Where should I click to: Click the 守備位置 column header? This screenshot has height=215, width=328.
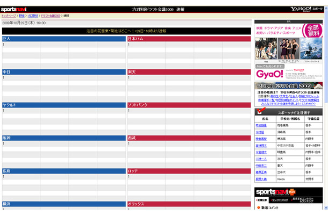click(x=313, y=119)
